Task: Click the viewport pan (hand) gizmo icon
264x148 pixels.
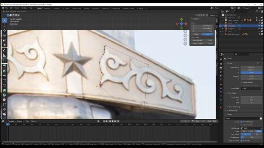Action: click(185, 35)
